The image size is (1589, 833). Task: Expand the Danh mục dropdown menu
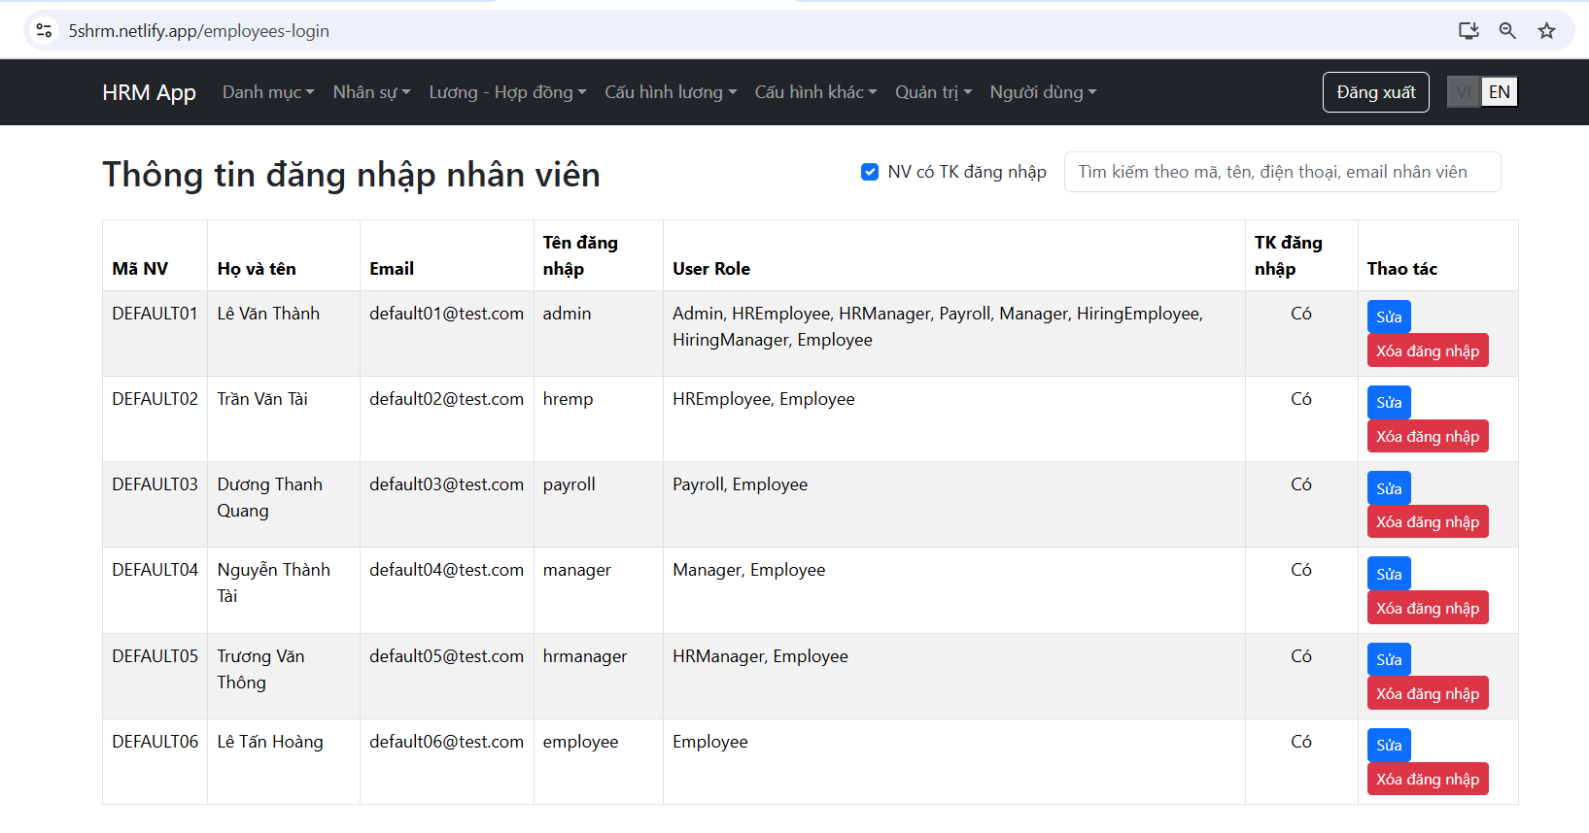pyautogui.click(x=268, y=92)
